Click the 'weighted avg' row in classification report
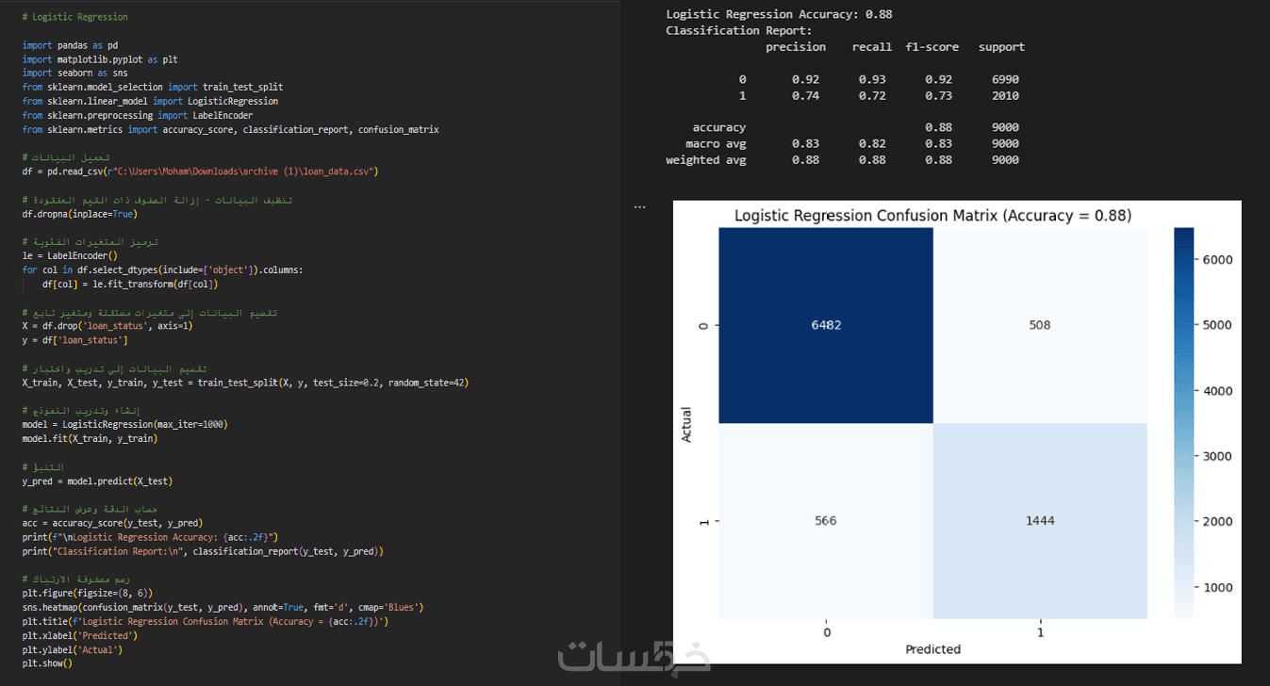1270x686 pixels. (842, 160)
